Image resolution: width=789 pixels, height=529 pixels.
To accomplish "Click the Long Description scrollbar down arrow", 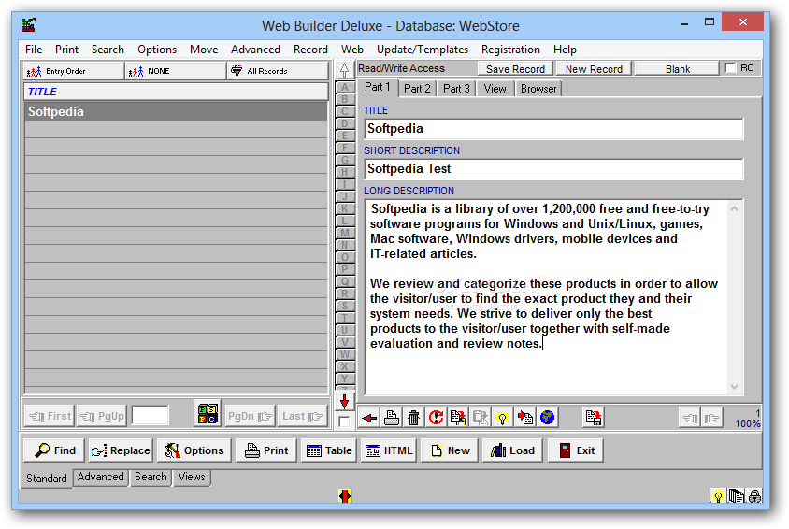I will click(x=735, y=387).
